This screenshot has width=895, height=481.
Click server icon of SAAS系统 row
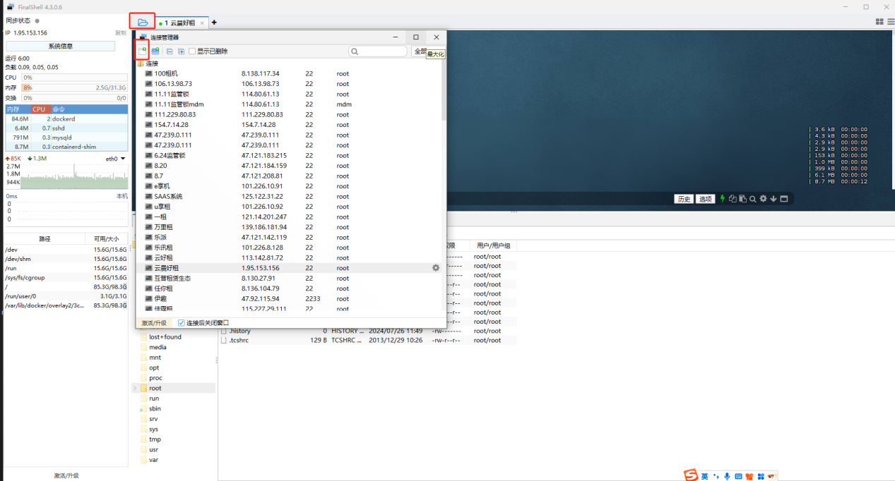(148, 197)
